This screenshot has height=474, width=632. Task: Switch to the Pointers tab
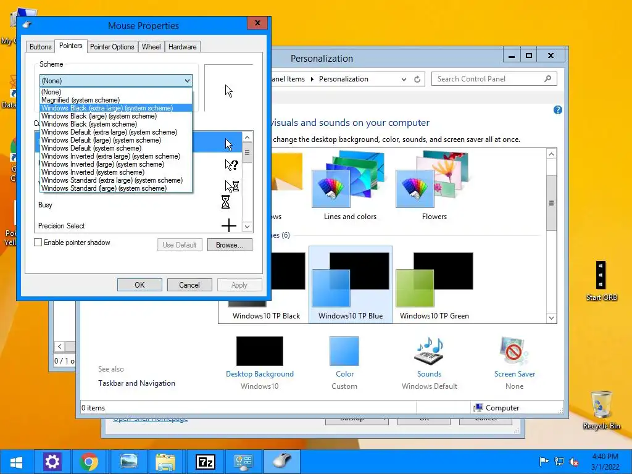pyautogui.click(x=70, y=46)
